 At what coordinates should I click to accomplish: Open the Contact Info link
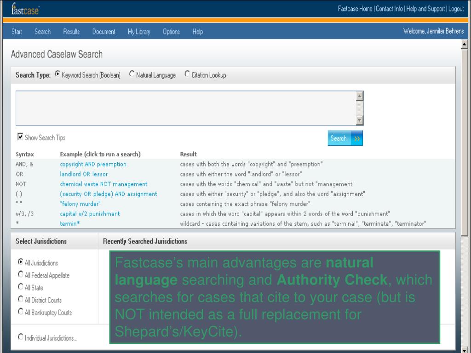click(389, 9)
